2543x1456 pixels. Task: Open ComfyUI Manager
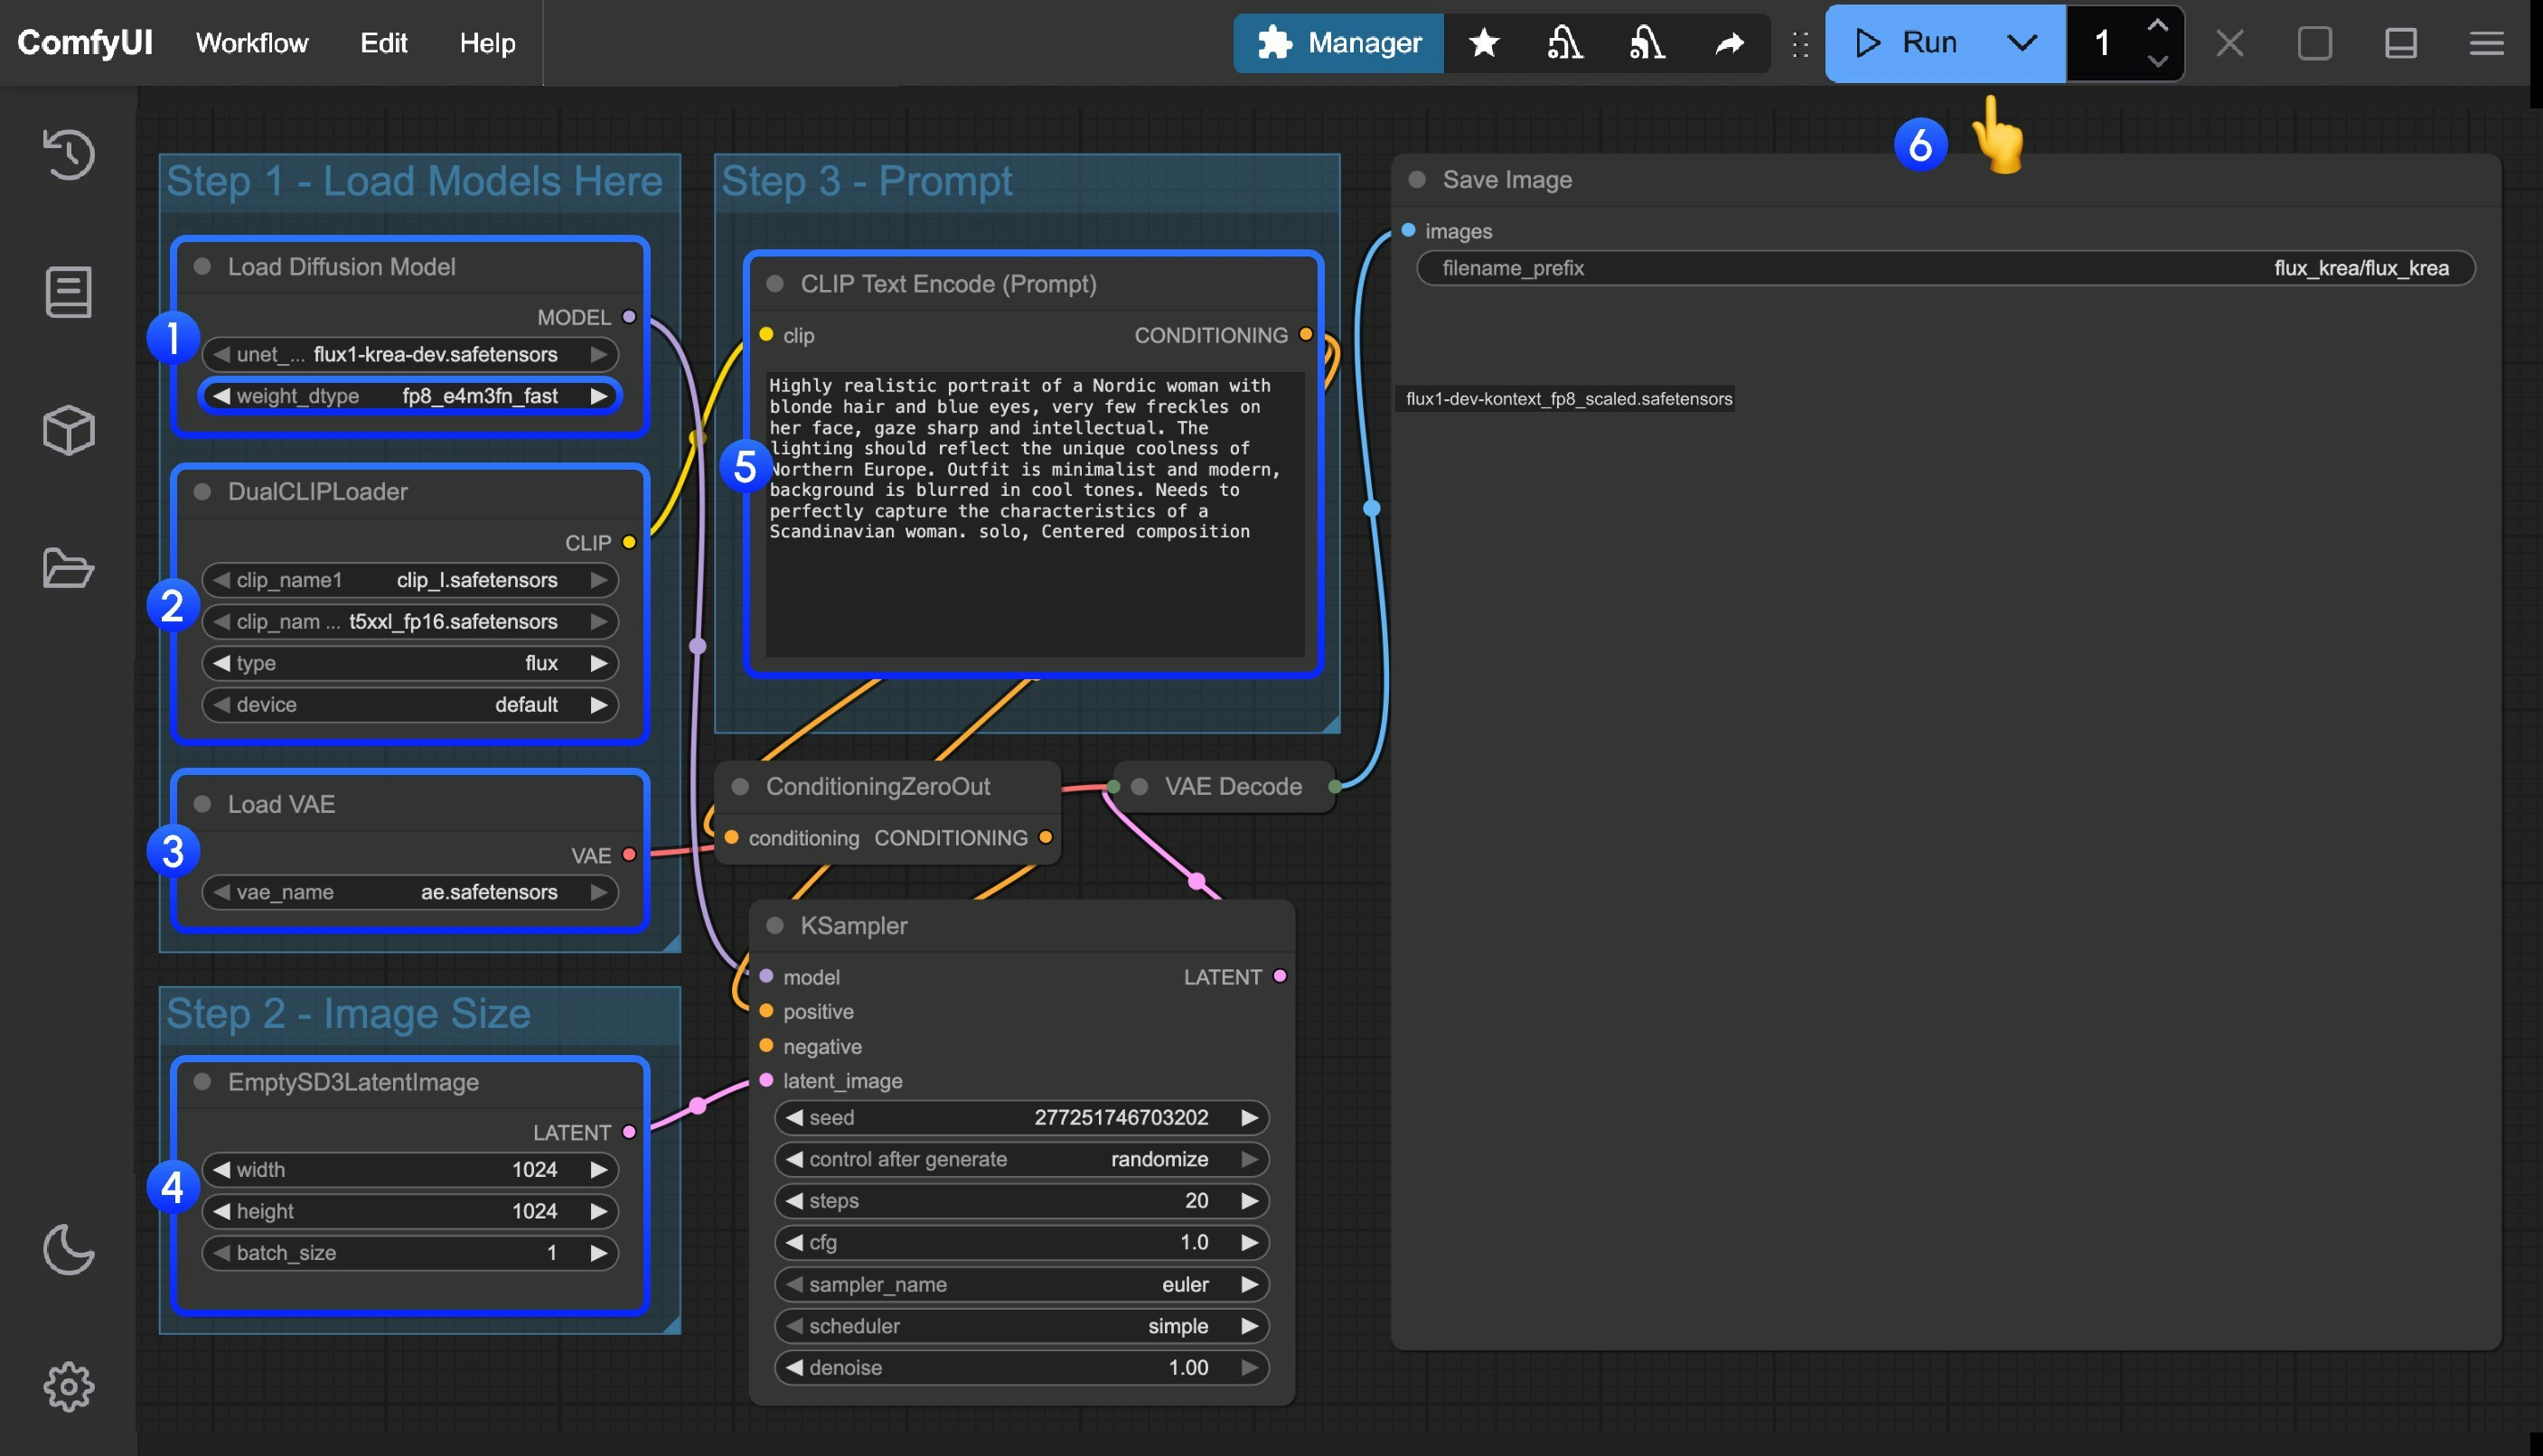[x=1337, y=43]
